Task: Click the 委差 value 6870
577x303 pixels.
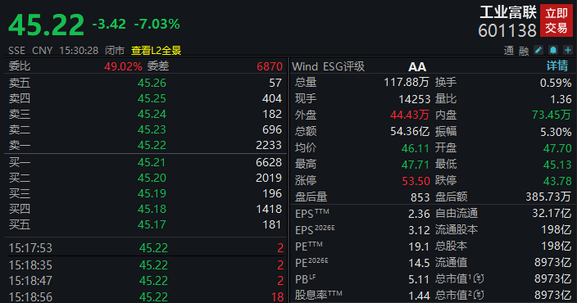Action: pos(270,66)
